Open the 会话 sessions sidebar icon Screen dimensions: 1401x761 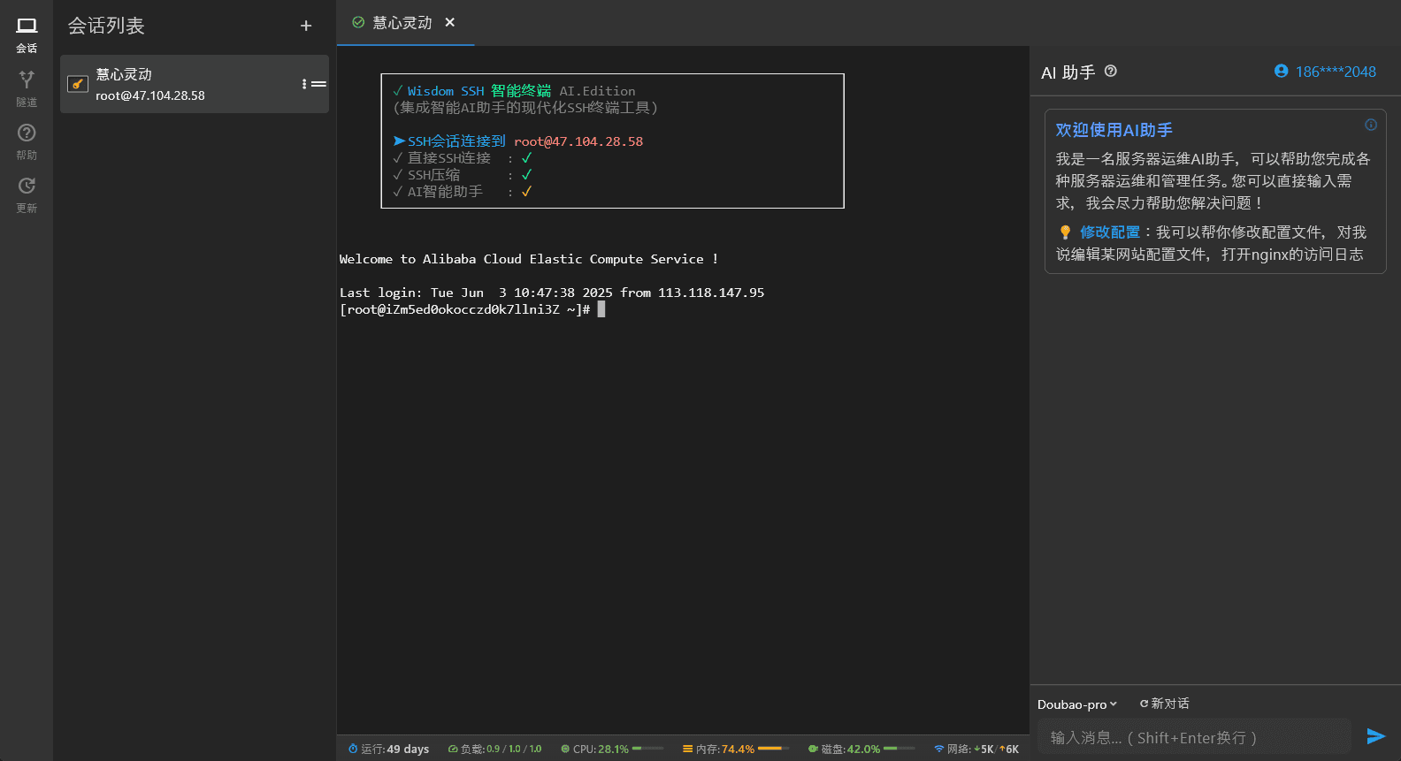click(27, 35)
